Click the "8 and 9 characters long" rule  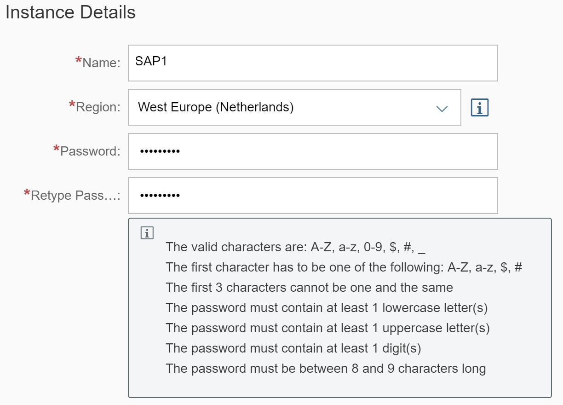(326, 369)
